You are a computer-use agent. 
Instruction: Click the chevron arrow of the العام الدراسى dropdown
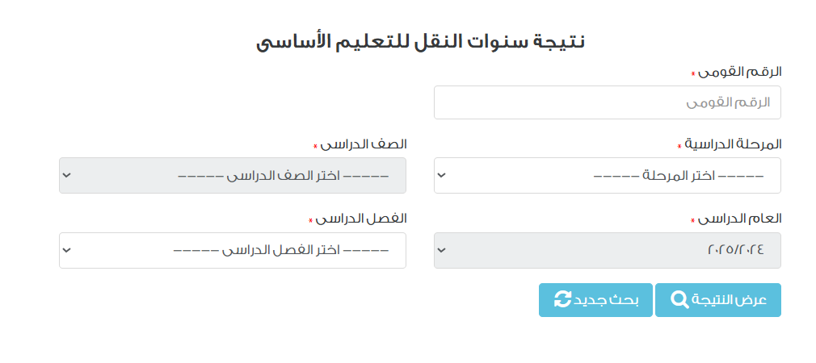pyautogui.click(x=441, y=250)
